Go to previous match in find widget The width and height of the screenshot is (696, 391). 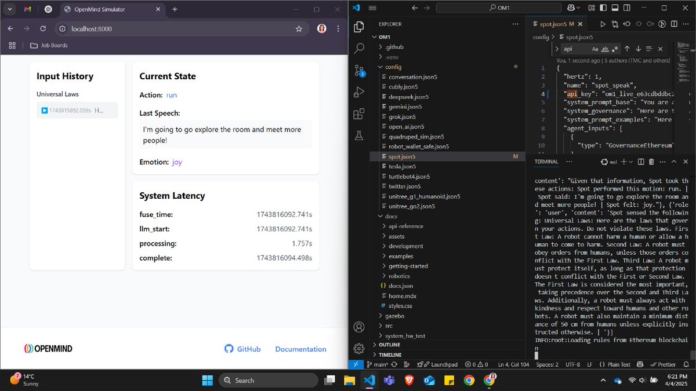(627, 49)
